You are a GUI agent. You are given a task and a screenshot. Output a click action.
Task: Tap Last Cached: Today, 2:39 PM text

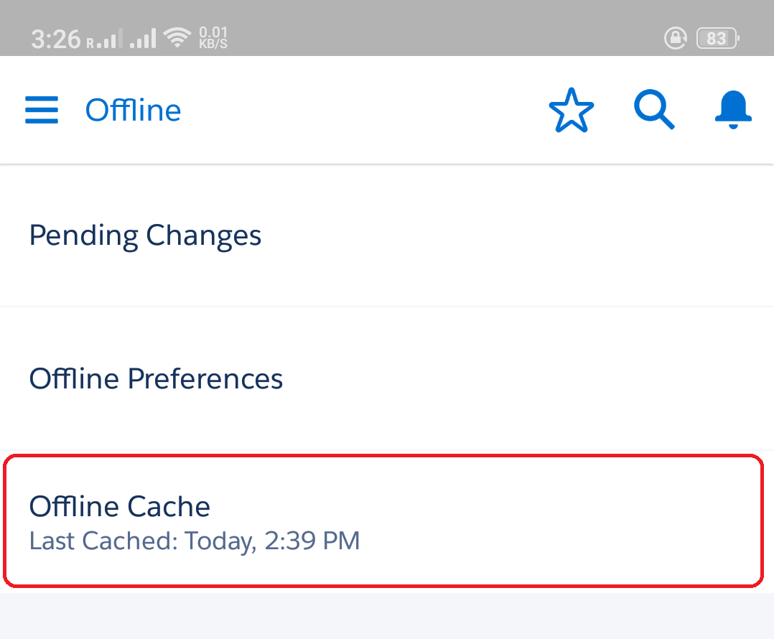[x=194, y=541]
